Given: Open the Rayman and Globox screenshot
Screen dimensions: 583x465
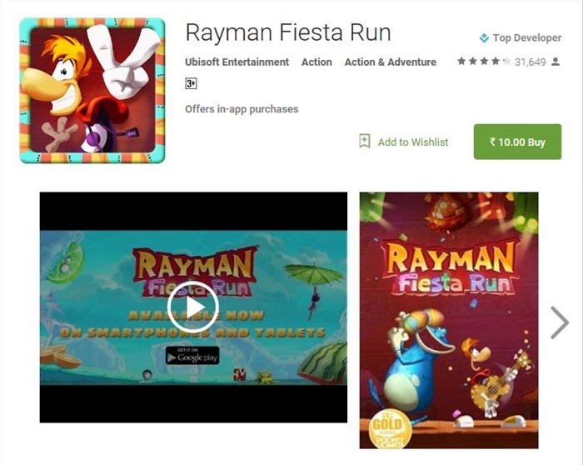Looking at the screenshot, I should pos(449,320).
